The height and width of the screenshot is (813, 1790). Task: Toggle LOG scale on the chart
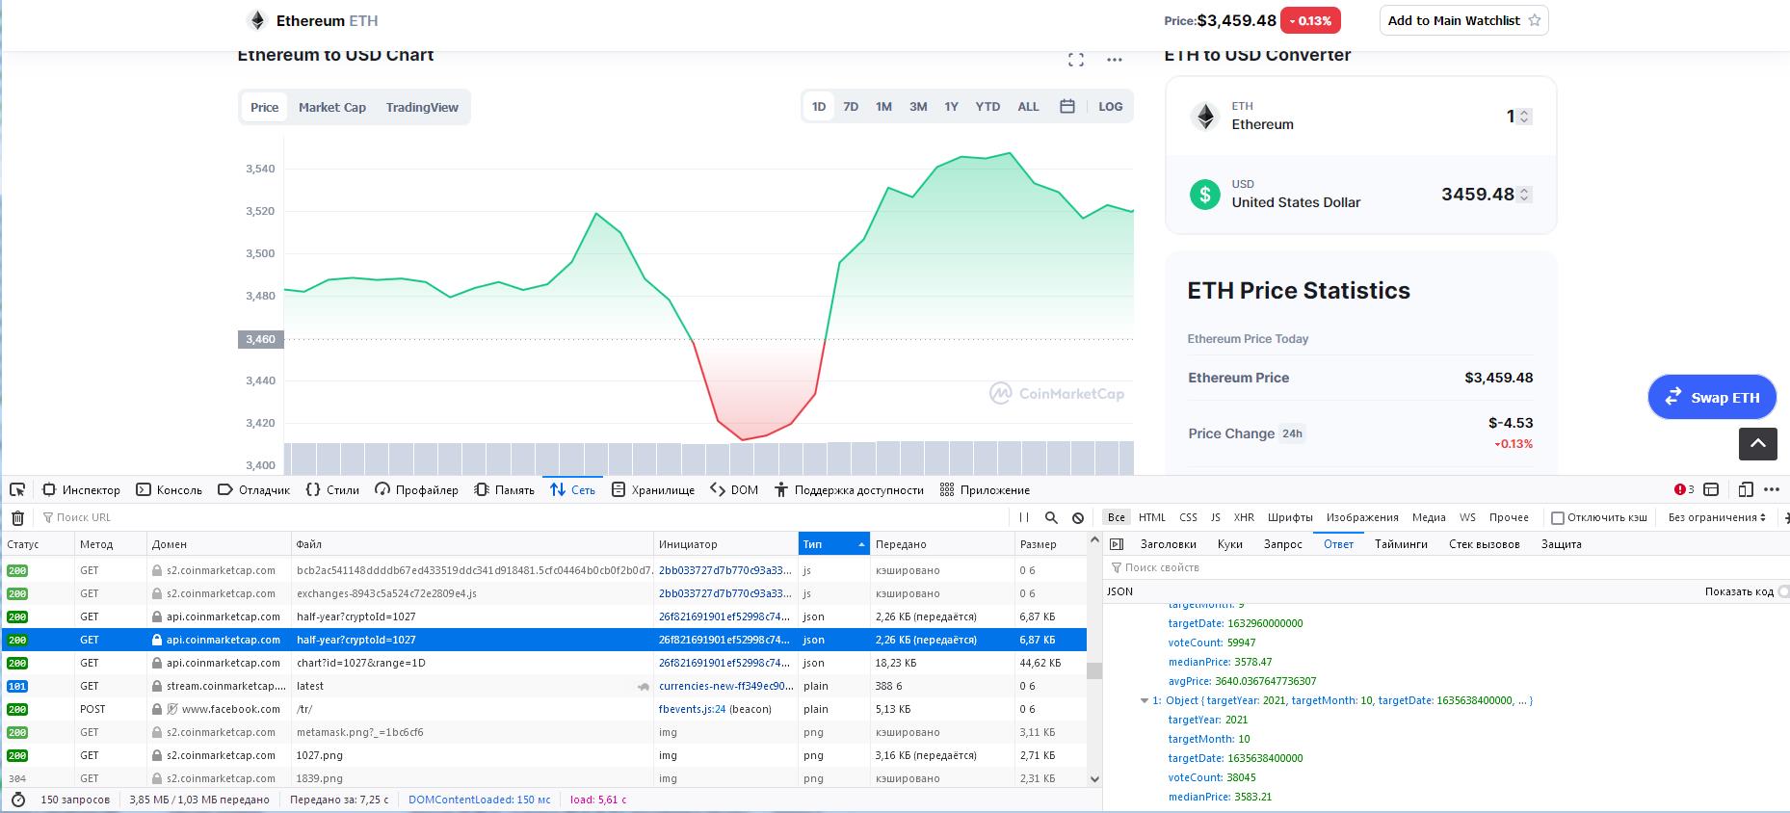tap(1110, 107)
